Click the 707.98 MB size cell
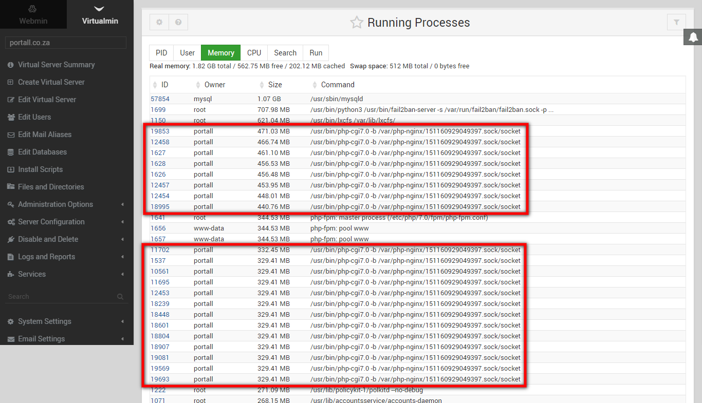Image resolution: width=702 pixels, height=403 pixels. [273, 109]
